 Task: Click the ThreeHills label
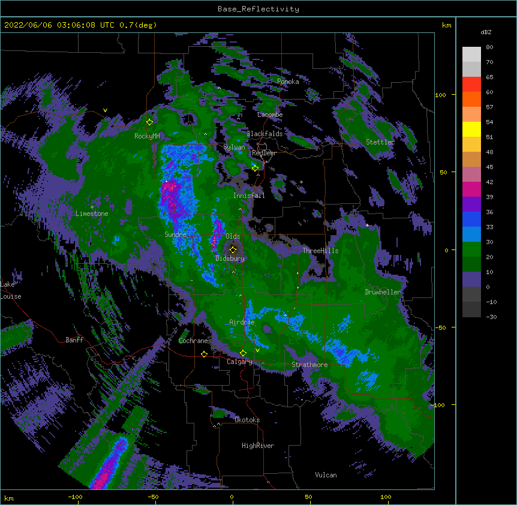click(320, 251)
